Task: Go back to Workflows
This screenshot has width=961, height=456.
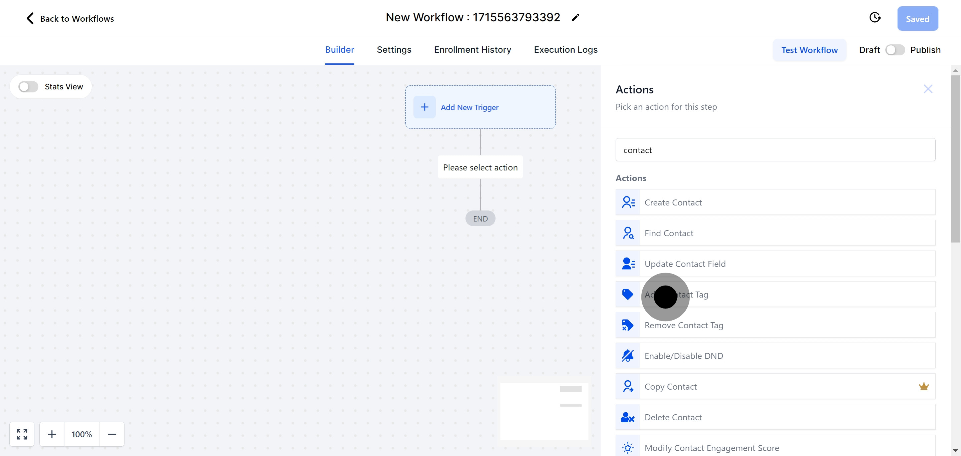Action: [x=70, y=19]
